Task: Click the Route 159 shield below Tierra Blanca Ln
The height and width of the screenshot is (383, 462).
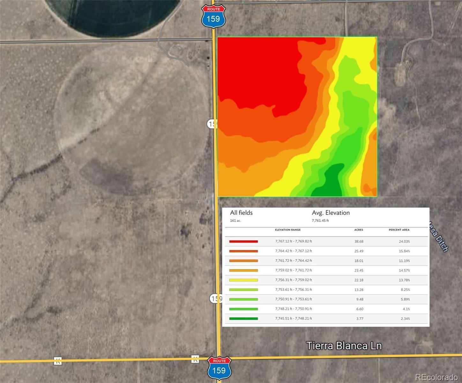Action: [219, 368]
